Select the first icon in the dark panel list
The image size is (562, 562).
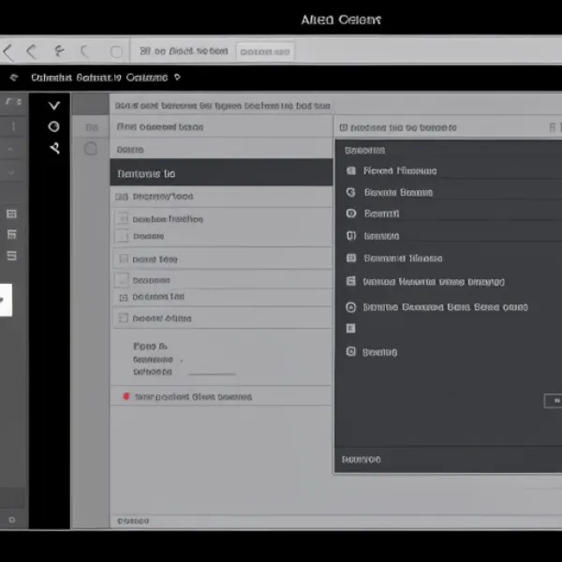pyautogui.click(x=351, y=171)
